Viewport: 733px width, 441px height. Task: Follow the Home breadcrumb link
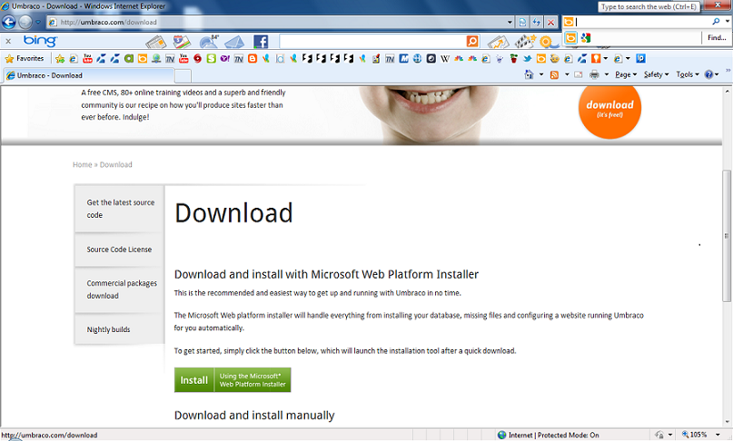83,164
